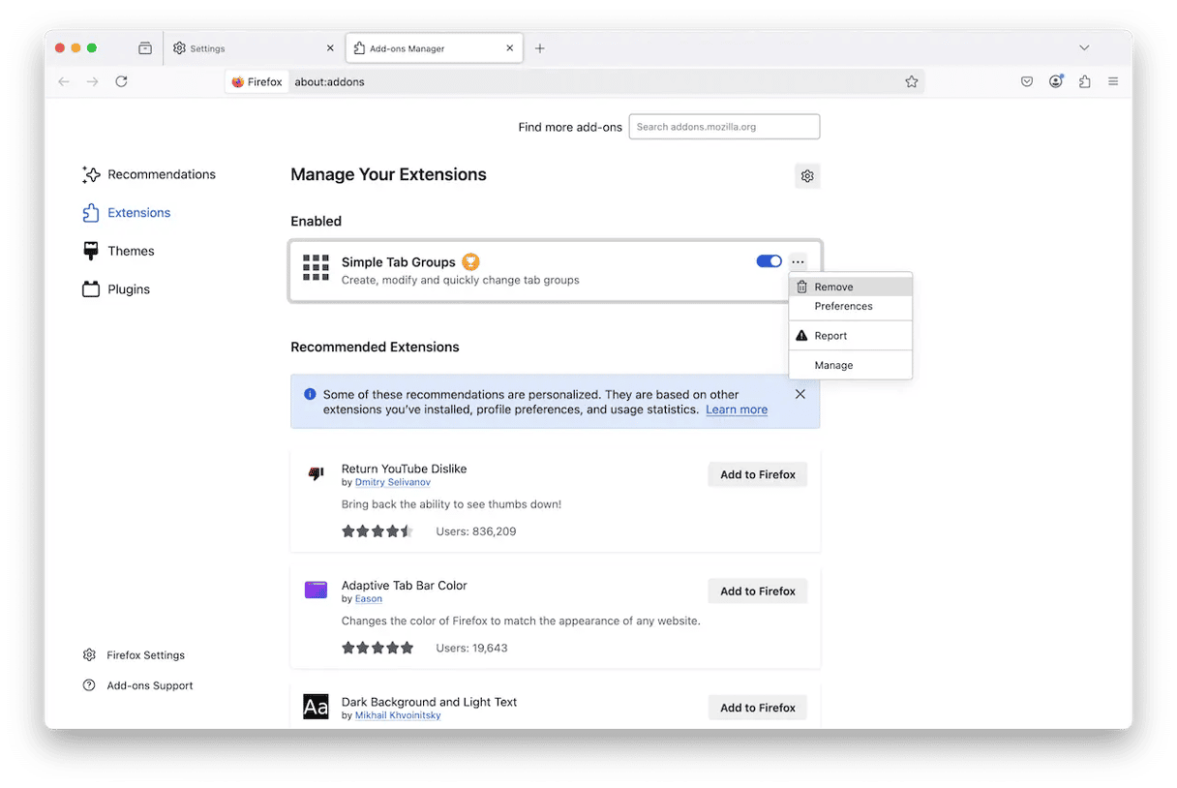The image size is (1177, 788).
Task: Close the Settings tab
Action: click(x=330, y=48)
